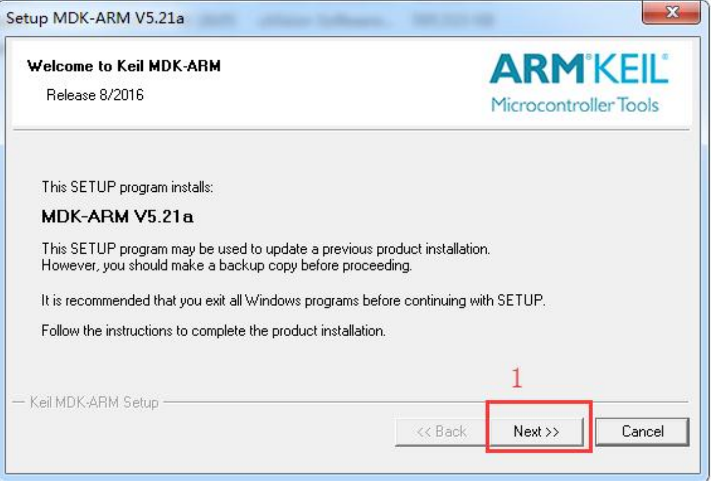Image resolution: width=716 pixels, height=484 pixels.
Task: Click the 'update a previous product installation' line
Action: point(266,249)
